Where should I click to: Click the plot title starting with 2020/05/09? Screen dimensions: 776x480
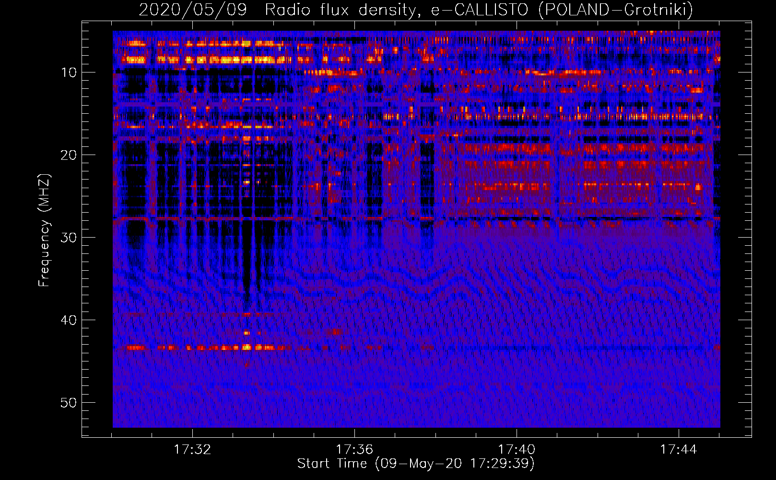416,10
